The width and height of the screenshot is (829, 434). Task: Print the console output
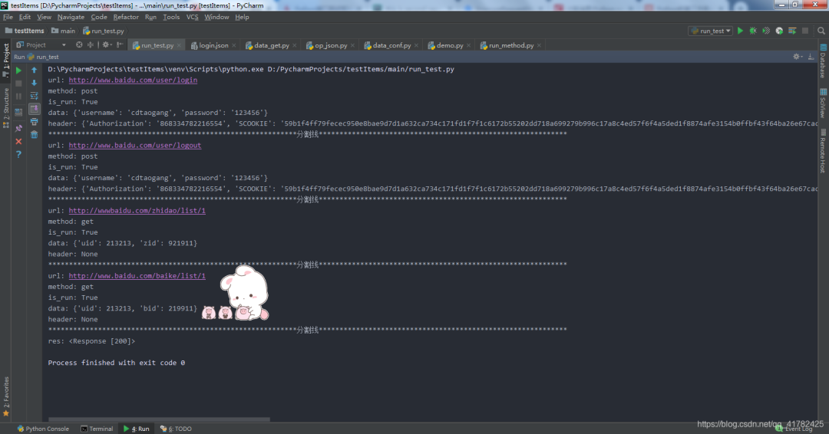point(35,122)
